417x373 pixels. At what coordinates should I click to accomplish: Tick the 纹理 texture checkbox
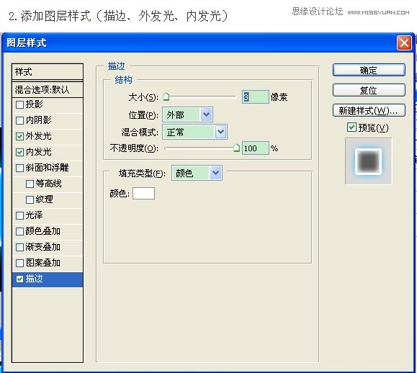pyautogui.click(x=30, y=199)
